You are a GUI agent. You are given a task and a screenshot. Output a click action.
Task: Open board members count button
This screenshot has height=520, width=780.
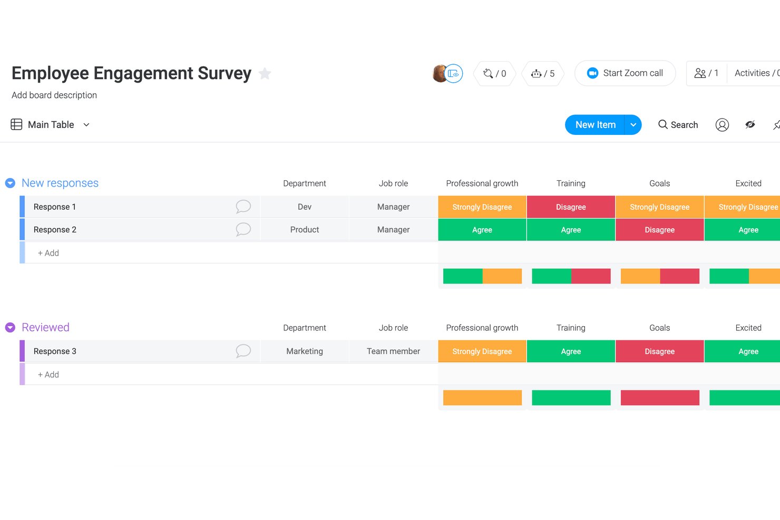point(707,73)
